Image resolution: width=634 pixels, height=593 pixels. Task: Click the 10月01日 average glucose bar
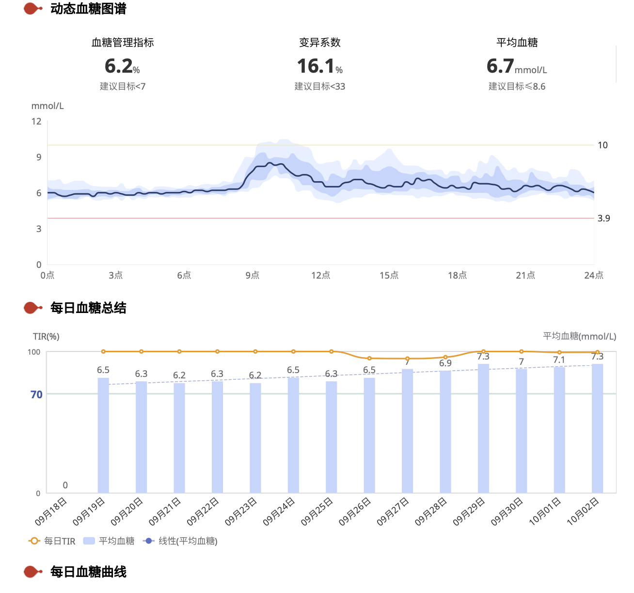(x=559, y=430)
